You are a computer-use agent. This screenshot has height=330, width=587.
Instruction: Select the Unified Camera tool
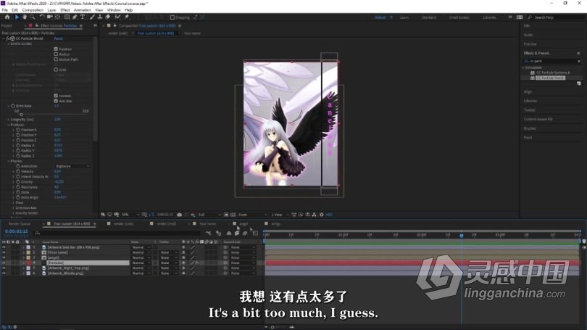click(x=49, y=17)
